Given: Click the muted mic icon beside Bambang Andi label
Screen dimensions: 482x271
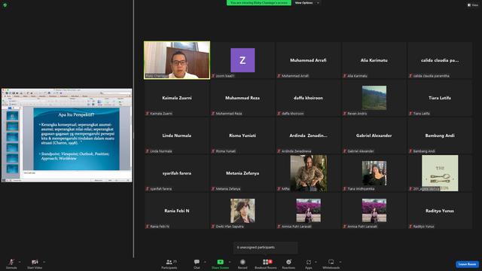Looking at the screenshot, I should point(410,151).
